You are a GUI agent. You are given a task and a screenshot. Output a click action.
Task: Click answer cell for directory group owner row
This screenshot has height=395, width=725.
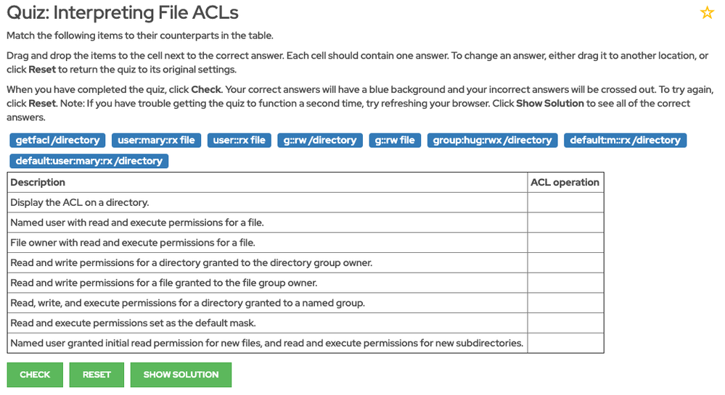click(565, 262)
